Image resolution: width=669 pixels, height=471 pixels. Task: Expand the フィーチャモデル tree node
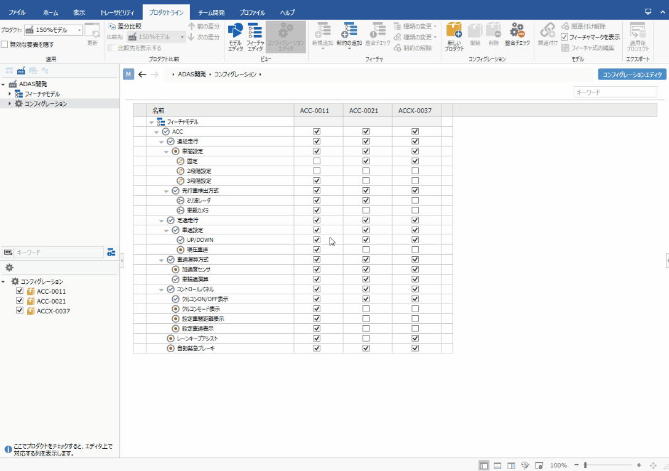[10, 94]
